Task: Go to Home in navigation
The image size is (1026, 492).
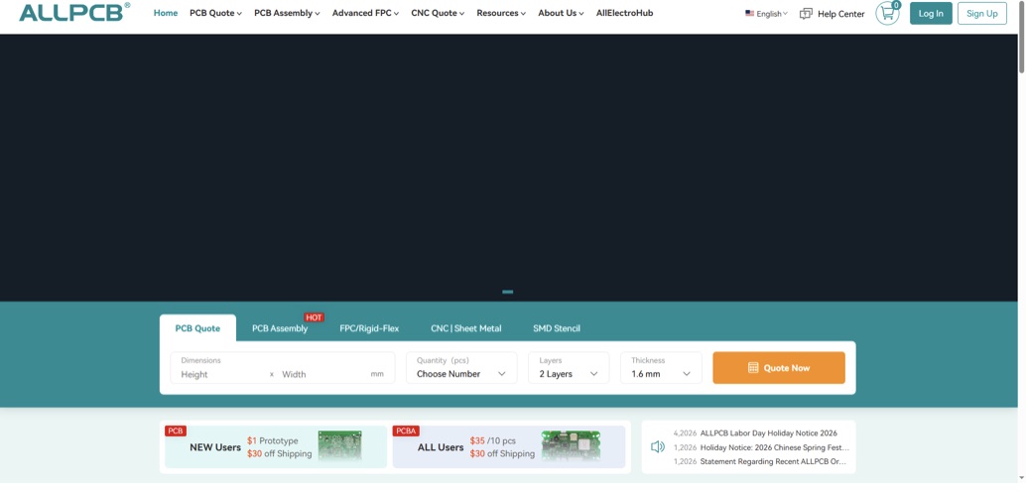Action: (166, 13)
